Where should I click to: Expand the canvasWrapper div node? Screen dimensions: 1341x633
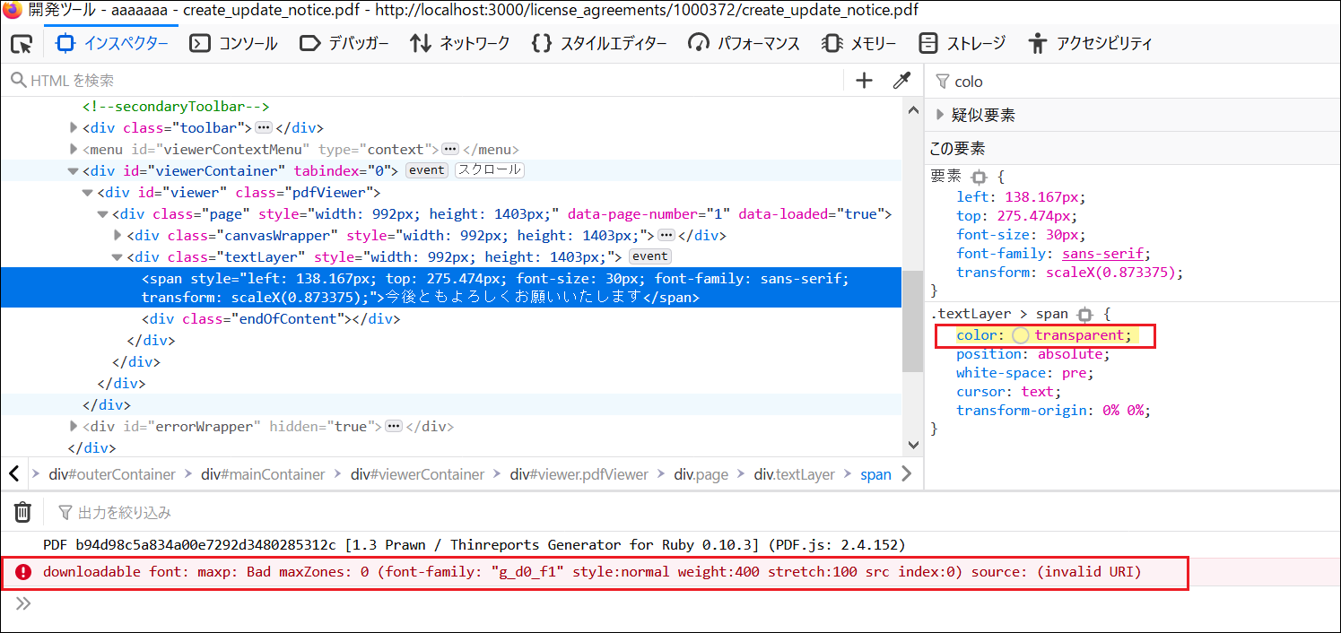pyautogui.click(x=118, y=234)
